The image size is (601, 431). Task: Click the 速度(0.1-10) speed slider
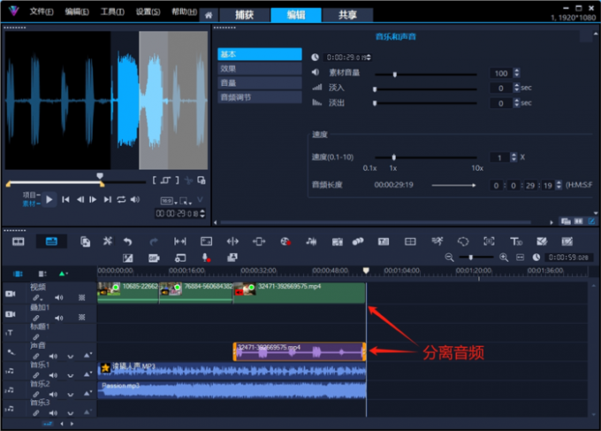(x=425, y=158)
